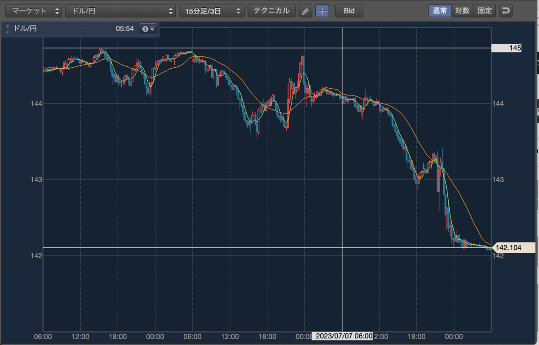Click the 142.104 current price label
The width and height of the screenshot is (539, 345).
514,247
